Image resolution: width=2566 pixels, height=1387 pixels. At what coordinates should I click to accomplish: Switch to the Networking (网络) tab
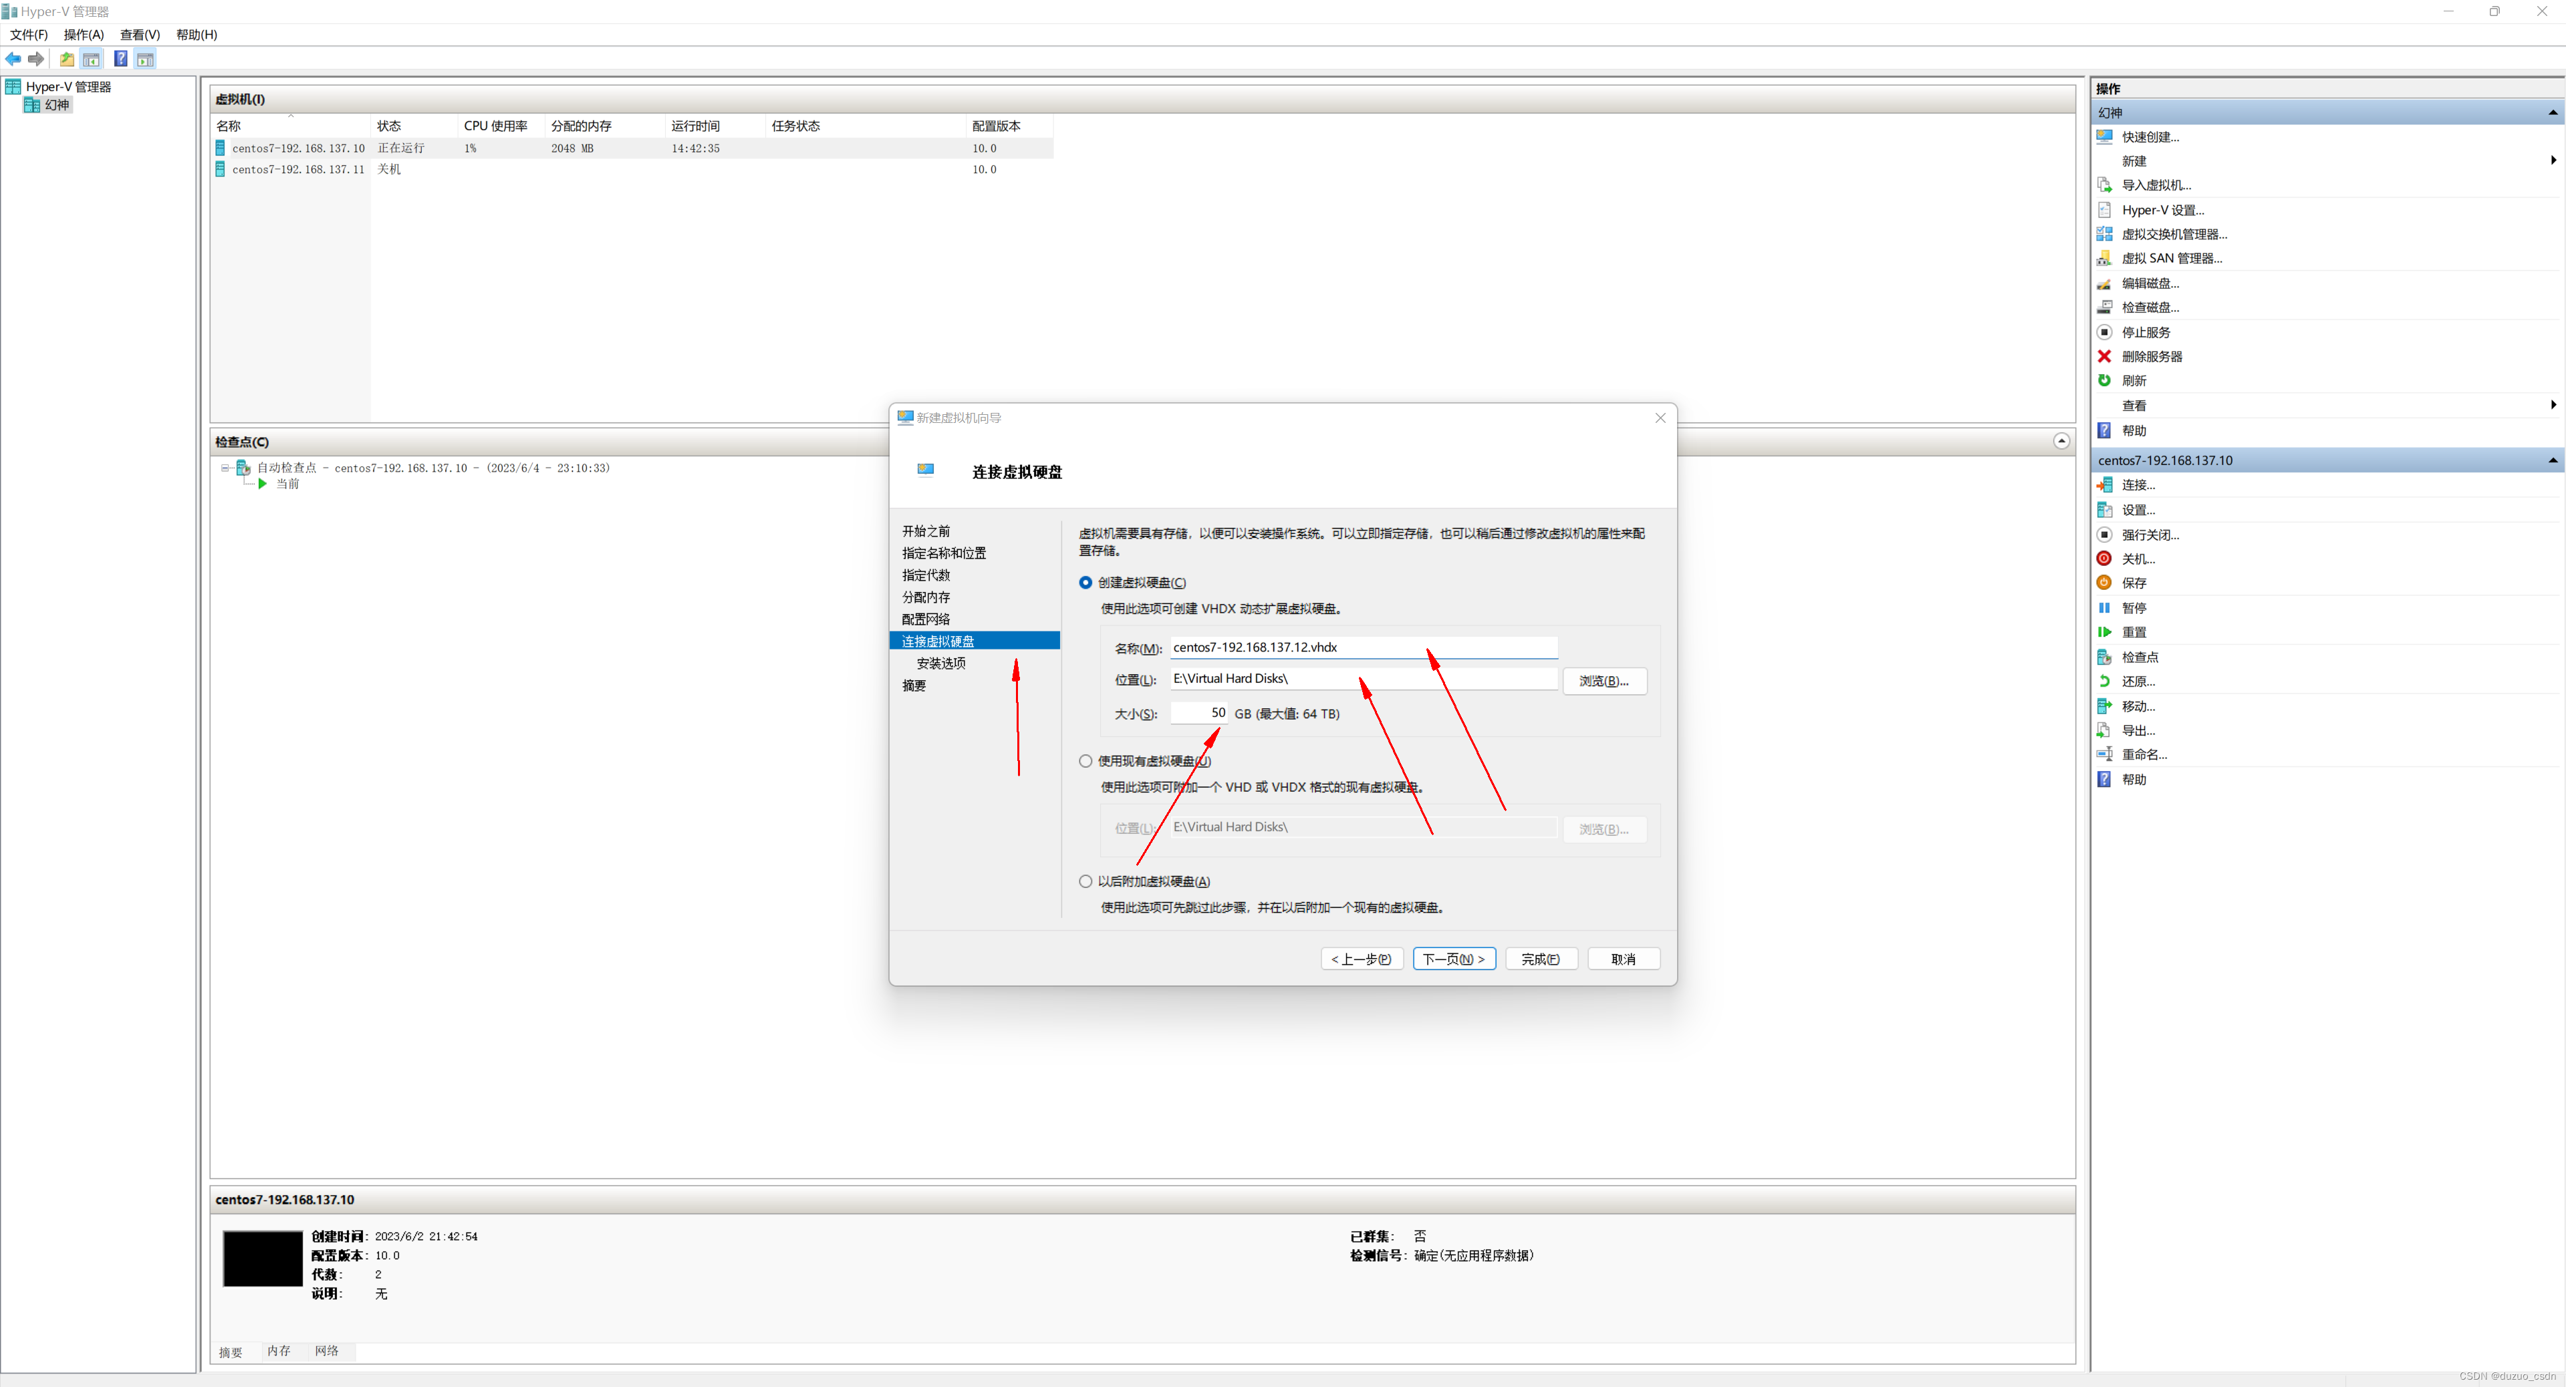327,1351
